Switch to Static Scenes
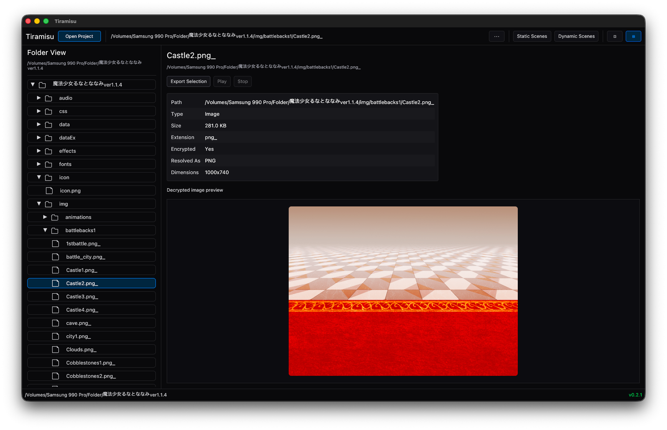The image size is (667, 430). [x=532, y=36]
